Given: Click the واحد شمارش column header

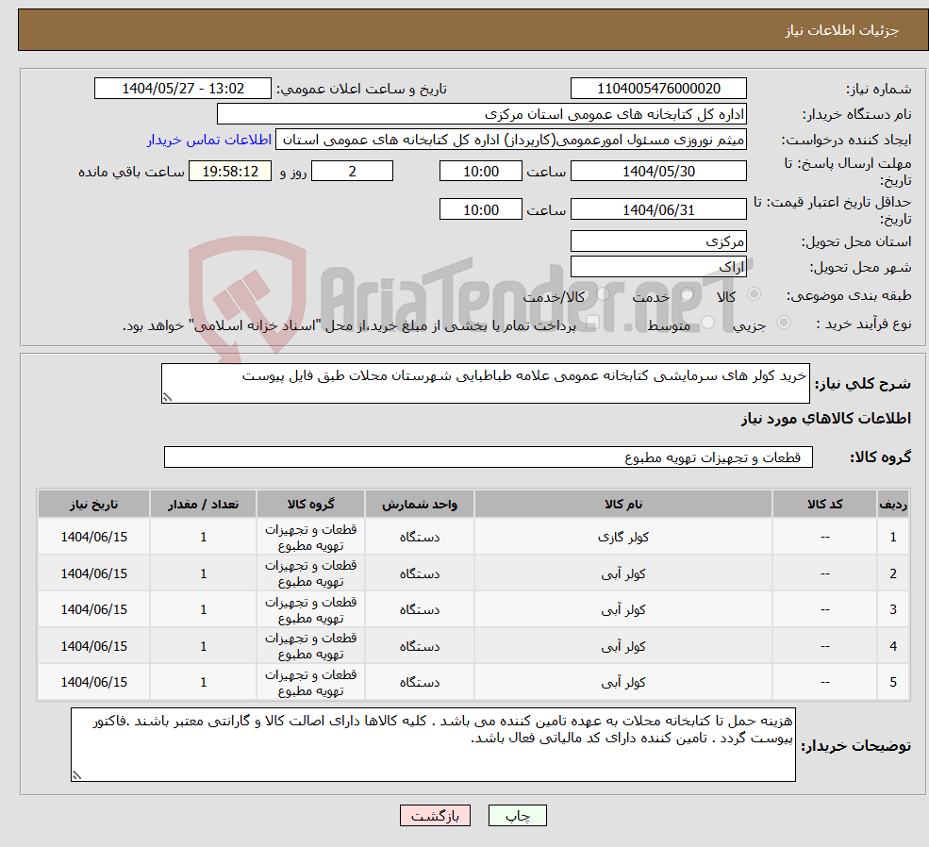Looking at the screenshot, I should tap(420, 504).
